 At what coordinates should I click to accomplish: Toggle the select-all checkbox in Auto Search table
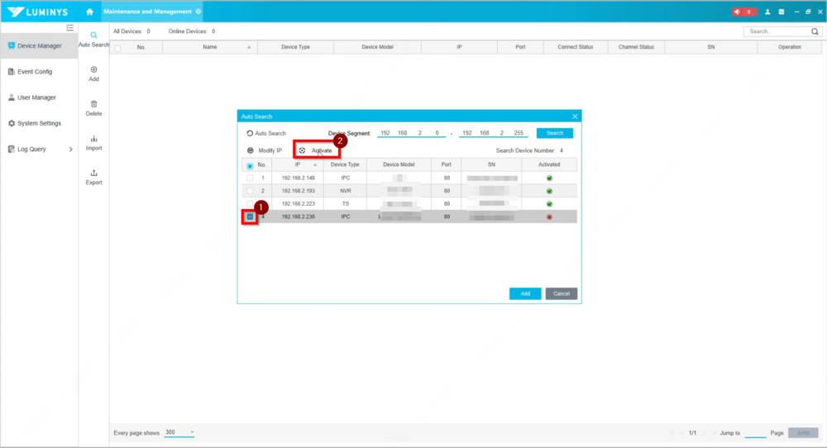pyautogui.click(x=250, y=165)
